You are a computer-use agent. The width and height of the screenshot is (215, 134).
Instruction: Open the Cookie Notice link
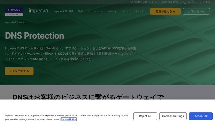(69, 119)
